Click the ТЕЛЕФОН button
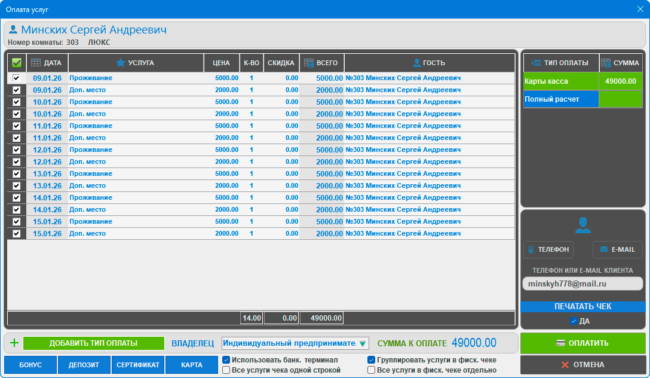This screenshot has width=650, height=378. click(548, 249)
